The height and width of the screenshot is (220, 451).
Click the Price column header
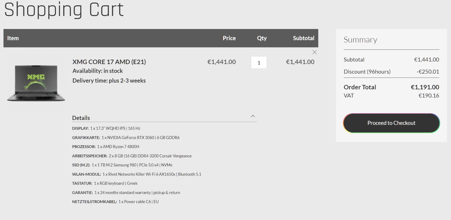coord(229,38)
